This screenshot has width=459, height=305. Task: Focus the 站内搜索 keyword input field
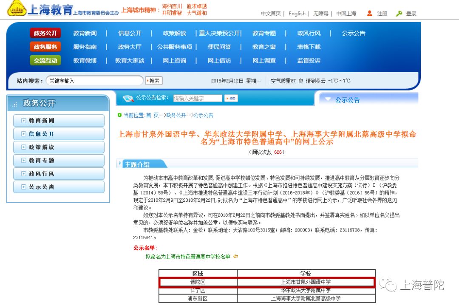tap(94, 81)
